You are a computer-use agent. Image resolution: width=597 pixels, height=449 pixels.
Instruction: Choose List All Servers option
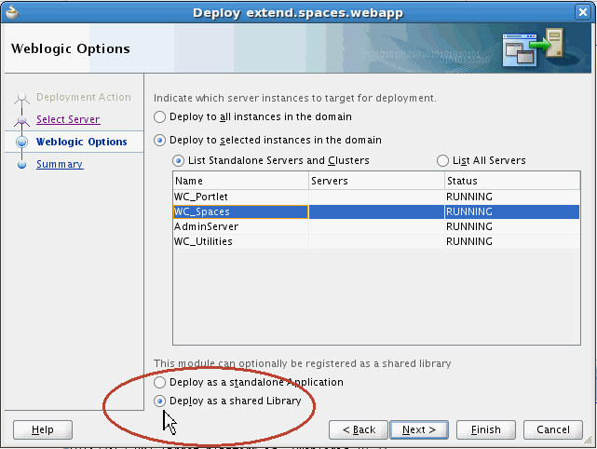[442, 161]
